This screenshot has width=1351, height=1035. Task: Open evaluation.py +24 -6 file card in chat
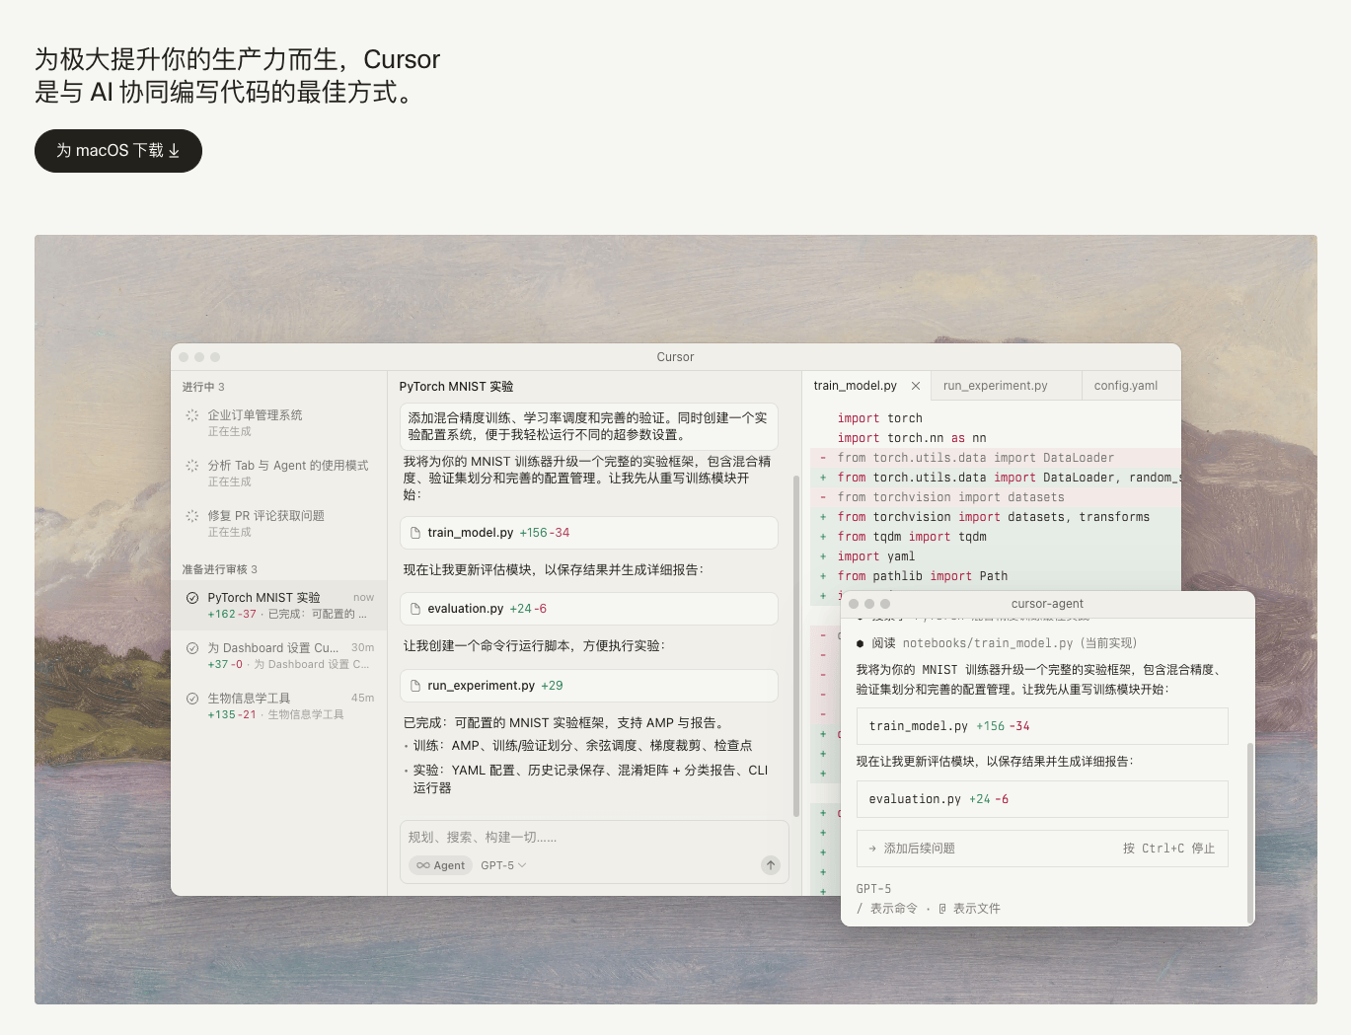click(589, 609)
